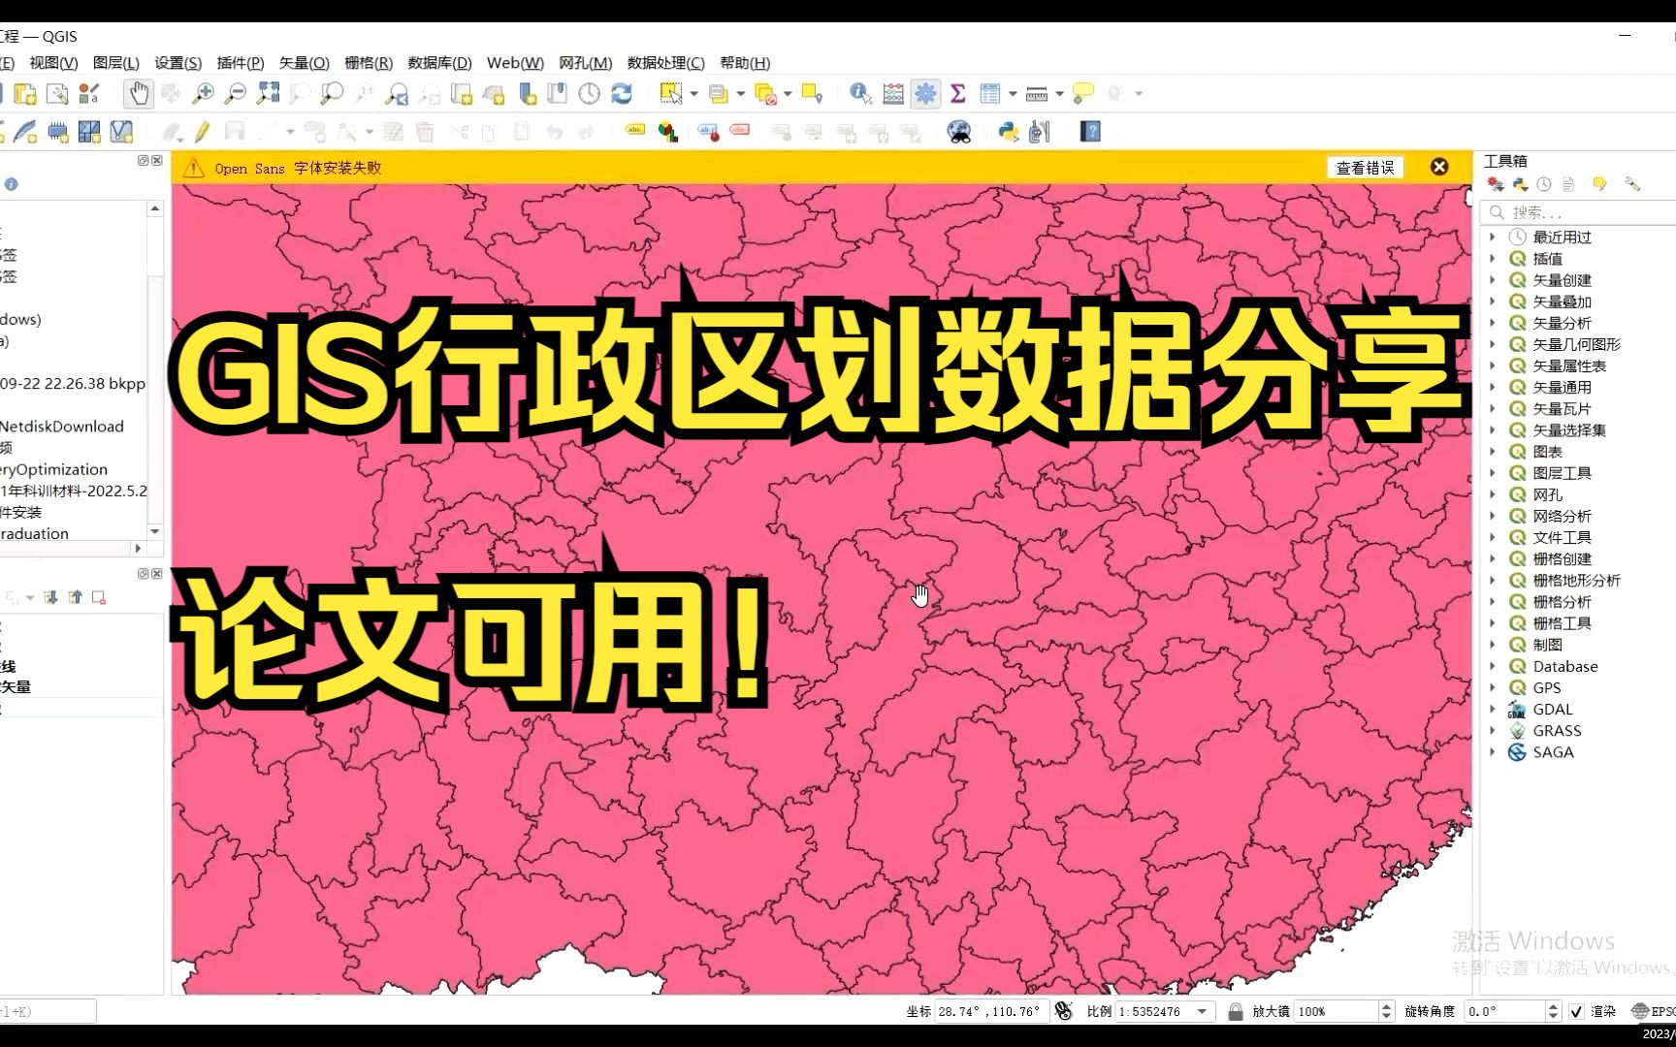Open the 数据处理(C) menu

666,62
